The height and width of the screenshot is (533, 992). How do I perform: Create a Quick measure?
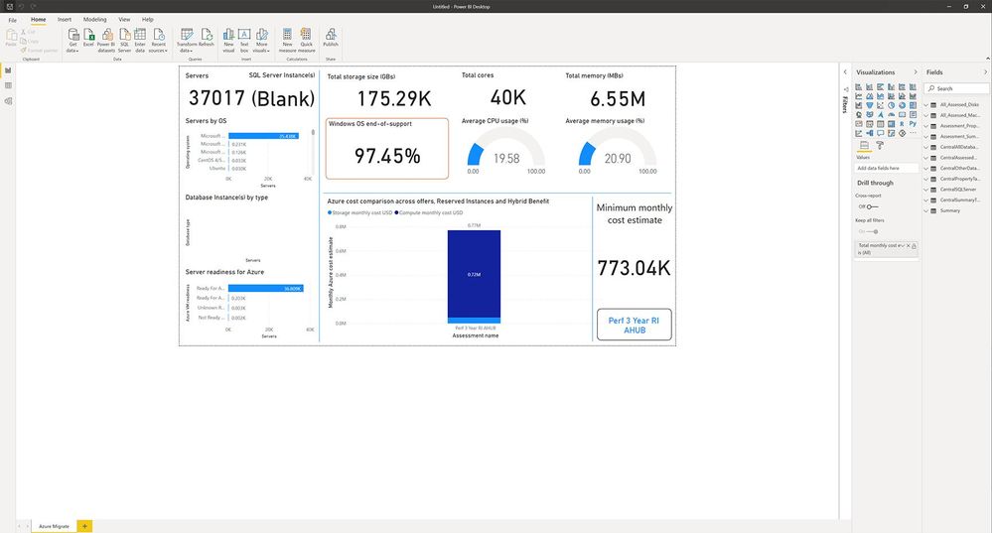(306, 39)
